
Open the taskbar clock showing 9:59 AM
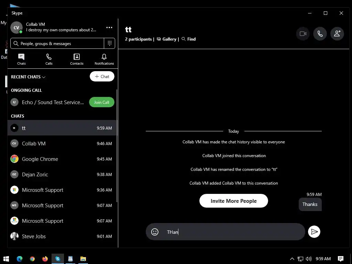click(323, 259)
